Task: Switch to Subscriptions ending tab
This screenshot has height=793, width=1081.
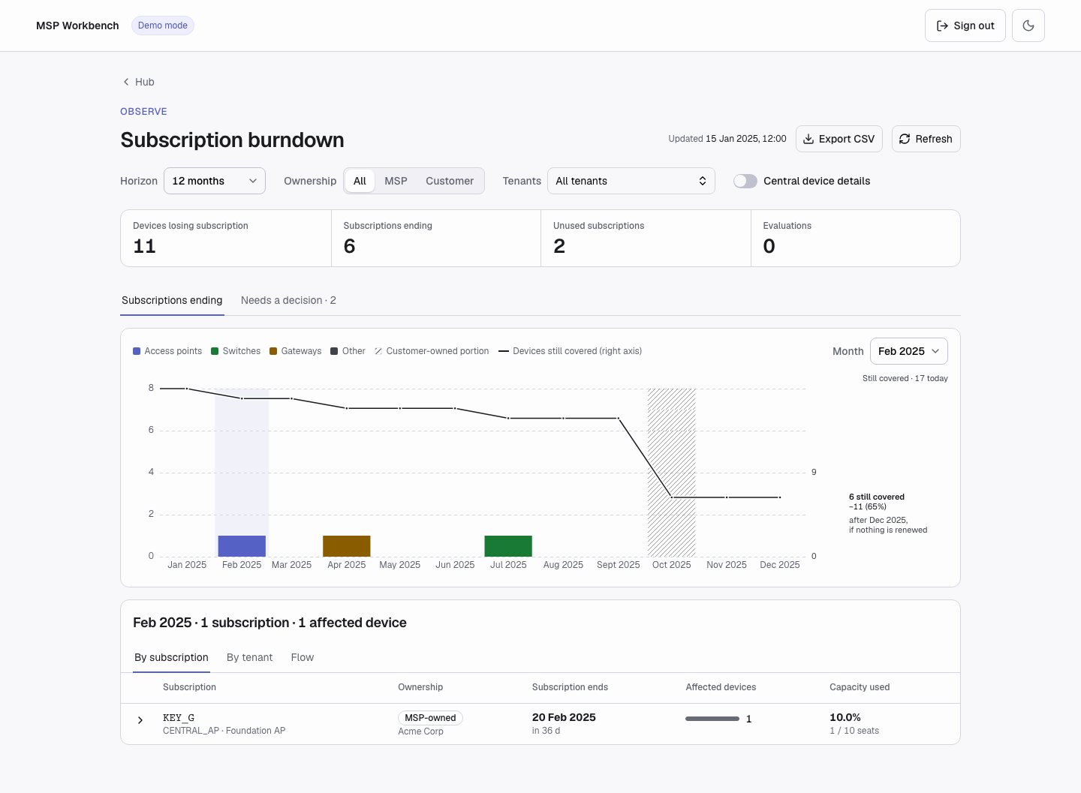Action: (172, 300)
